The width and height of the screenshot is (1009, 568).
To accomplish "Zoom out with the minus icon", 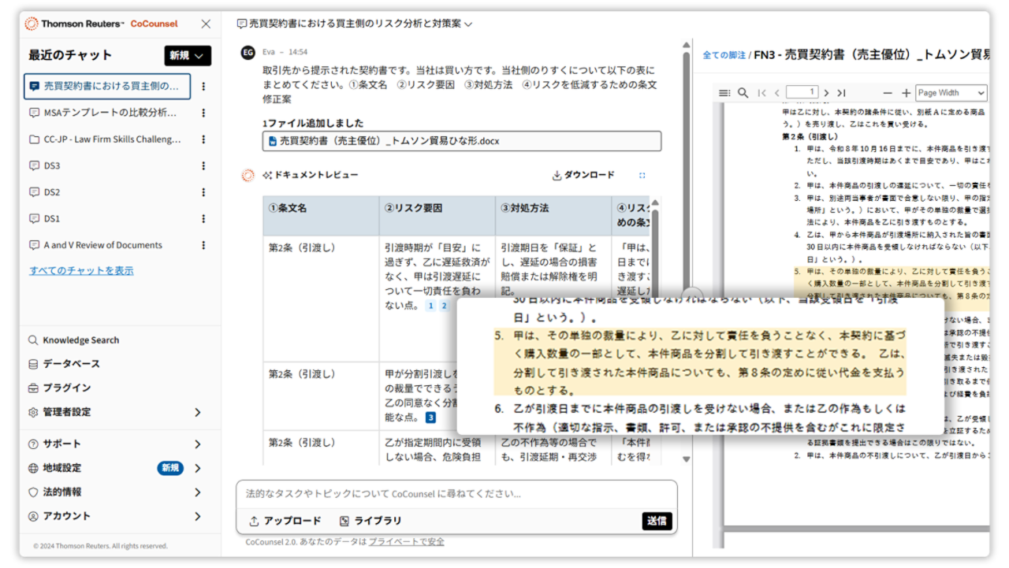I will (x=888, y=93).
